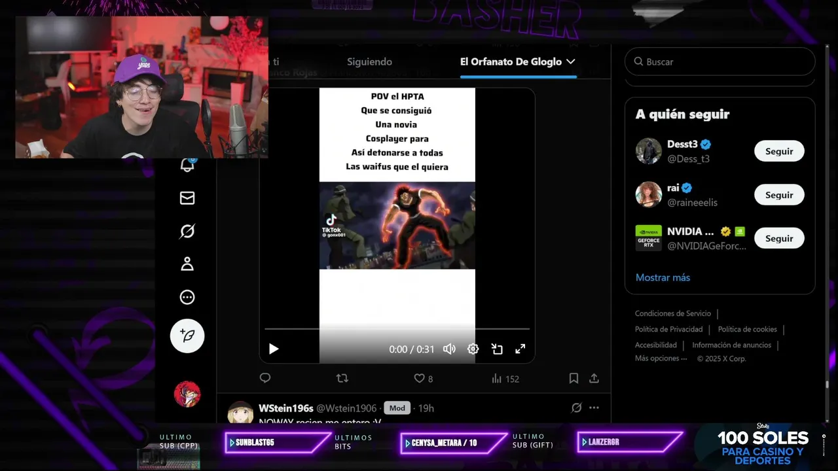
Task: Like the post with 8 likes
Action: (423, 378)
